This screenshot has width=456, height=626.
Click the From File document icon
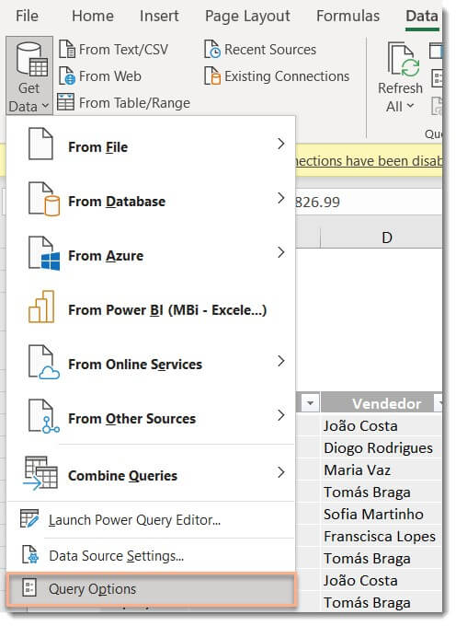40,145
